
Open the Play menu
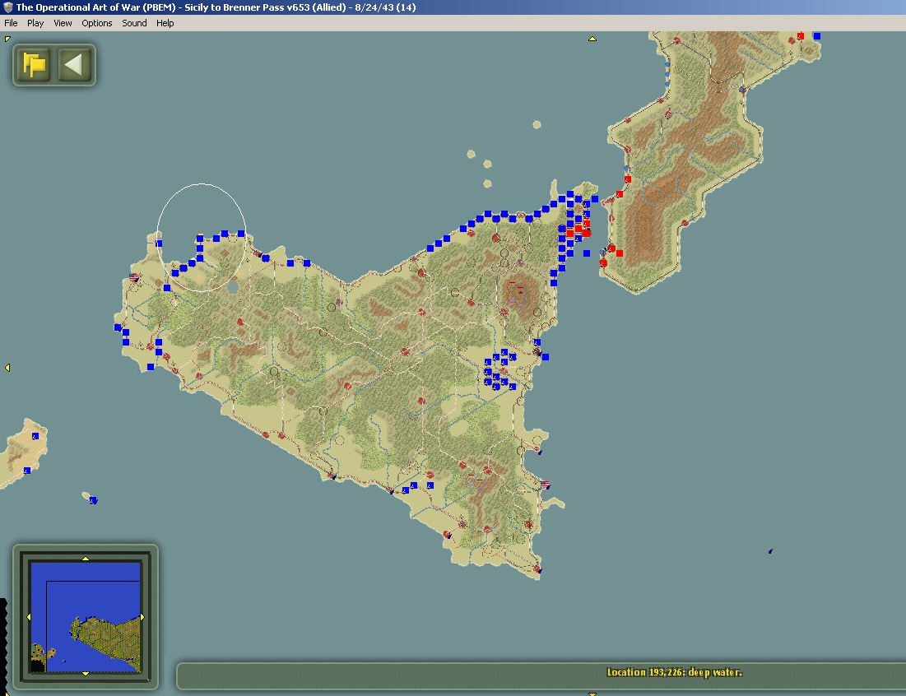tap(35, 23)
